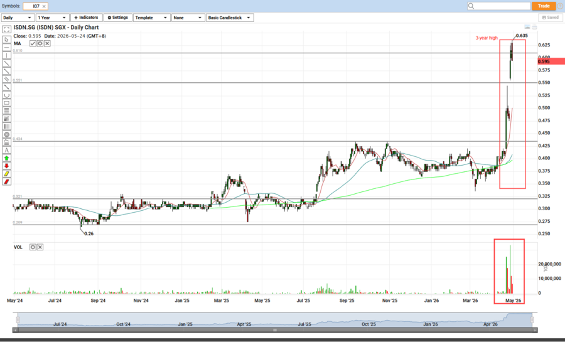Image resolution: width=565 pixels, height=342 pixels.
Task: Choose the text annotation tool
Action: [6, 150]
